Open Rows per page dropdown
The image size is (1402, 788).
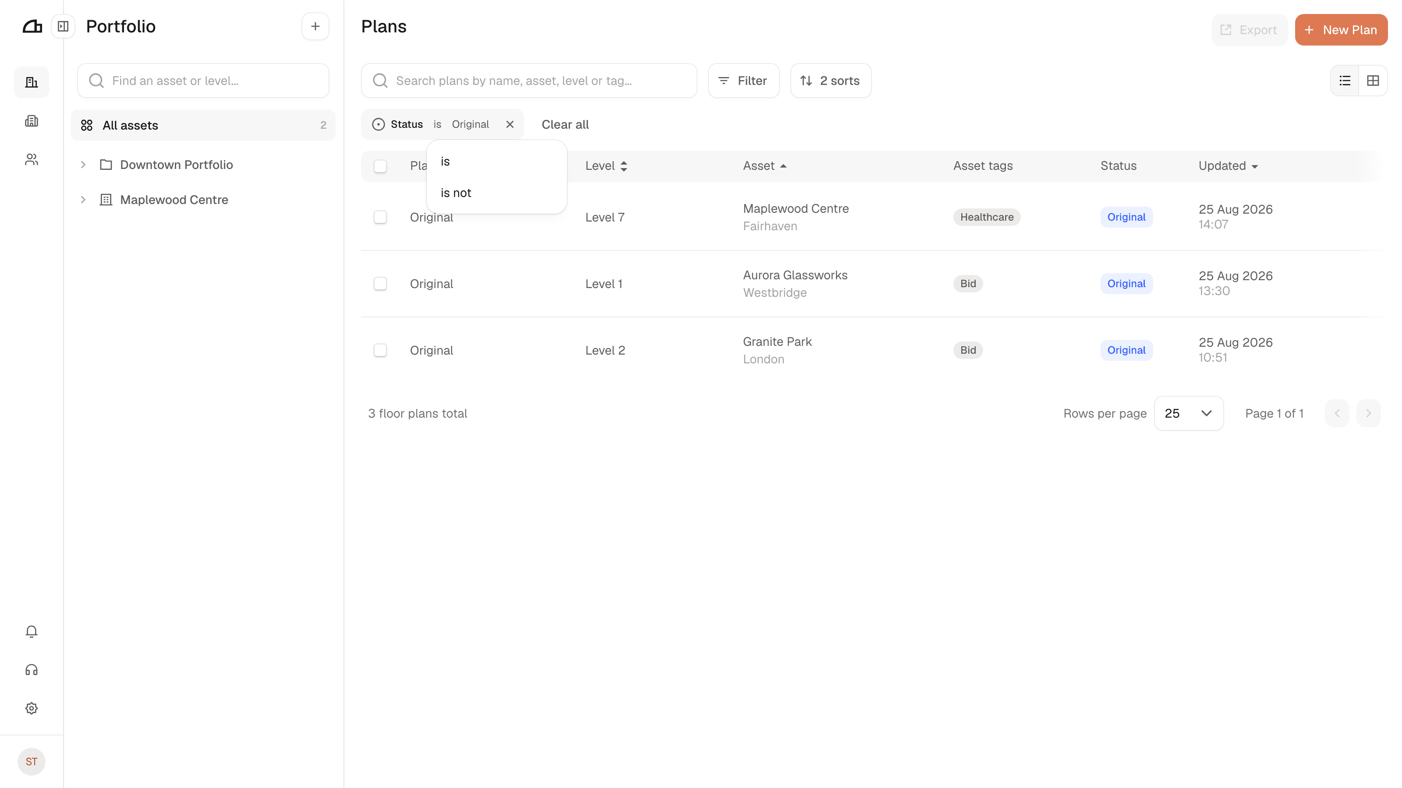tap(1189, 413)
